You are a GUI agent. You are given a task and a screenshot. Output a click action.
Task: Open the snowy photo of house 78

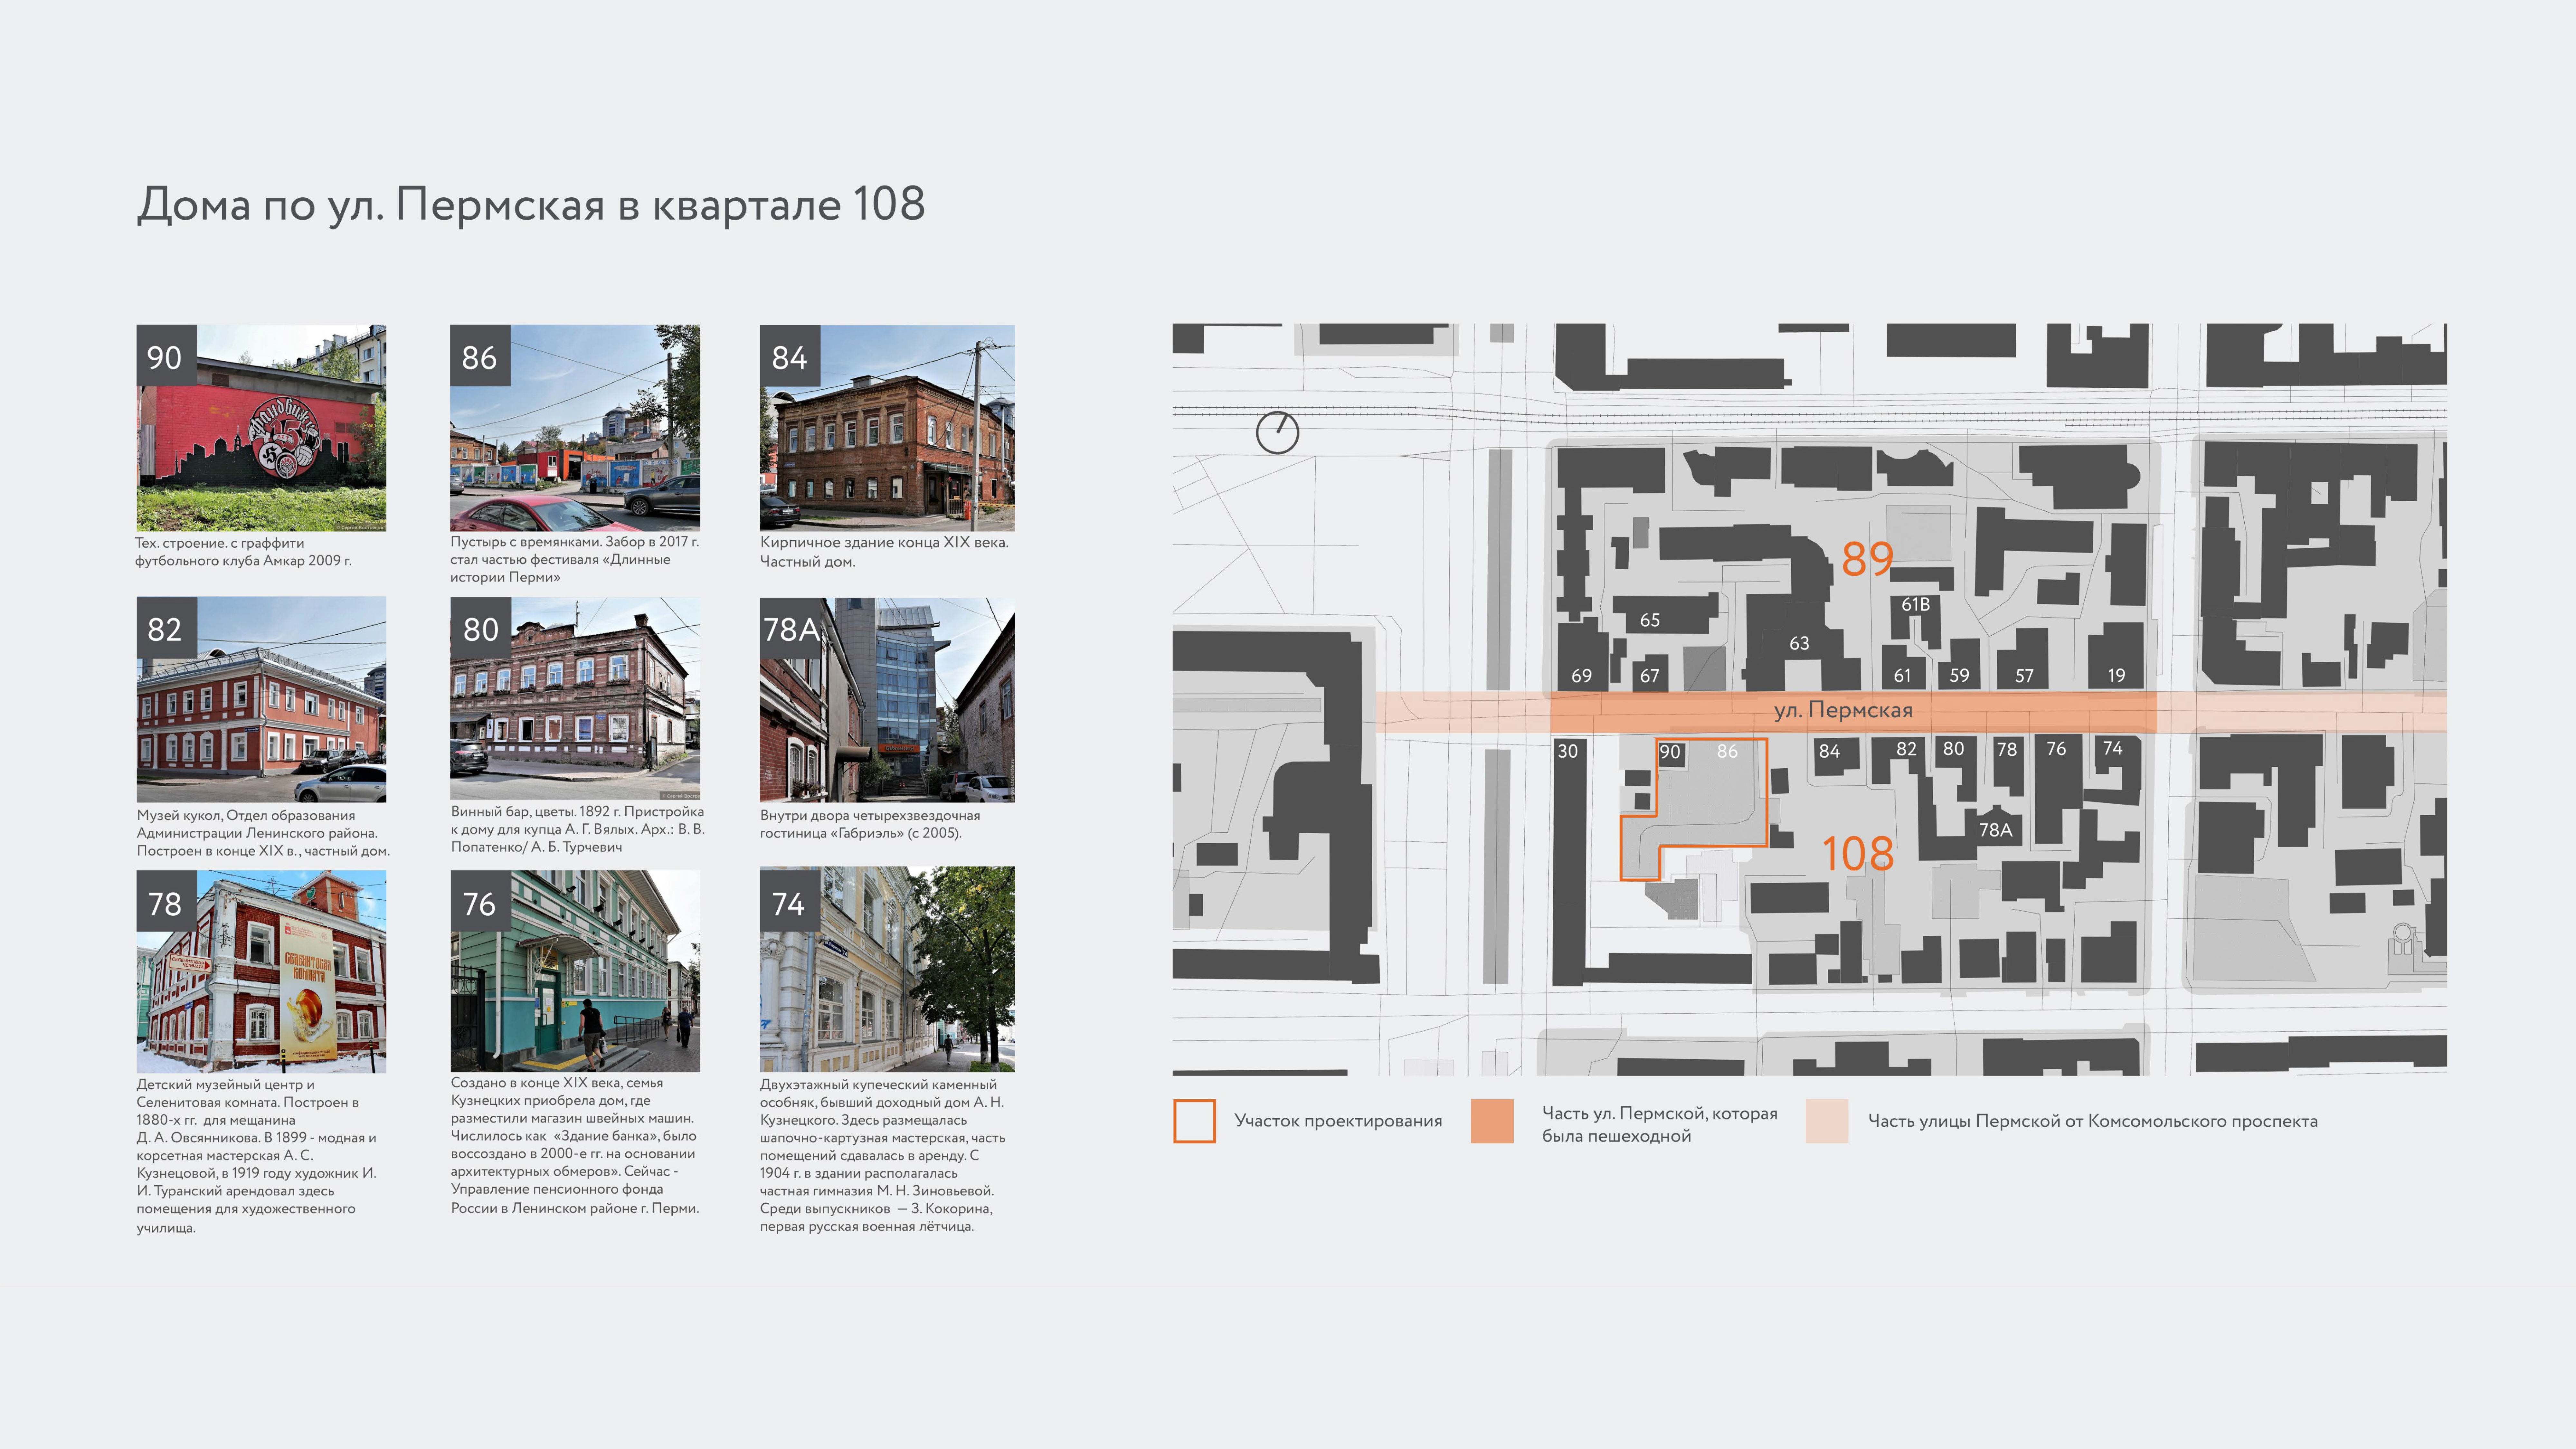[261, 971]
